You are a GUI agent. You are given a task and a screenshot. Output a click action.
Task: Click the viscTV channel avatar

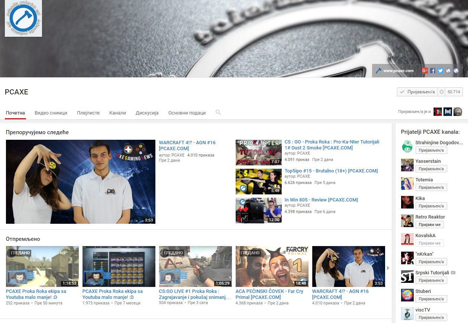pos(407,314)
